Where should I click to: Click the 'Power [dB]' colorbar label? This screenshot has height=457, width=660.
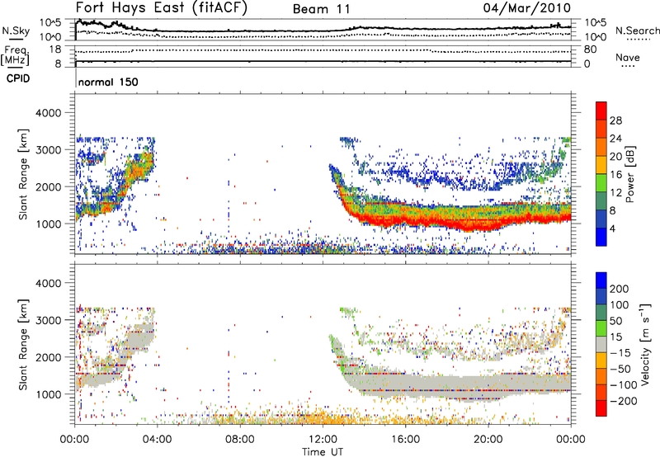coord(629,174)
